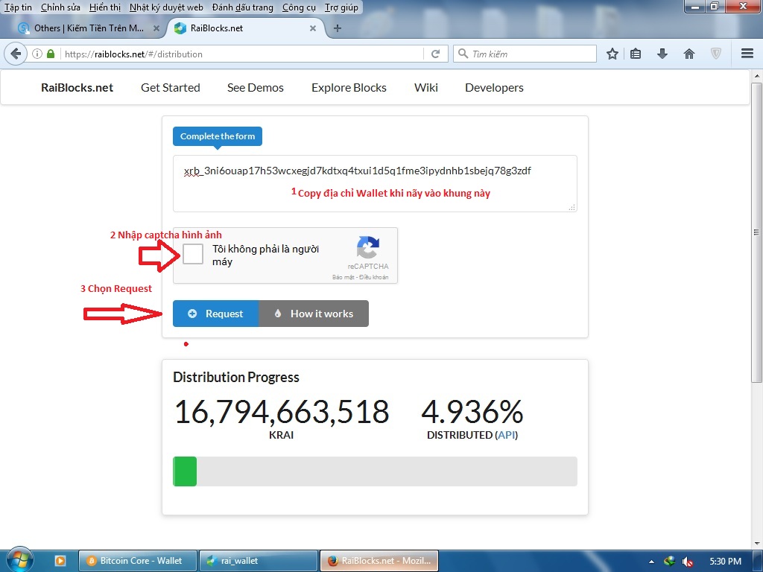Show bookmarks list icon
Image resolution: width=763 pixels, height=572 pixels.
coord(636,54)
